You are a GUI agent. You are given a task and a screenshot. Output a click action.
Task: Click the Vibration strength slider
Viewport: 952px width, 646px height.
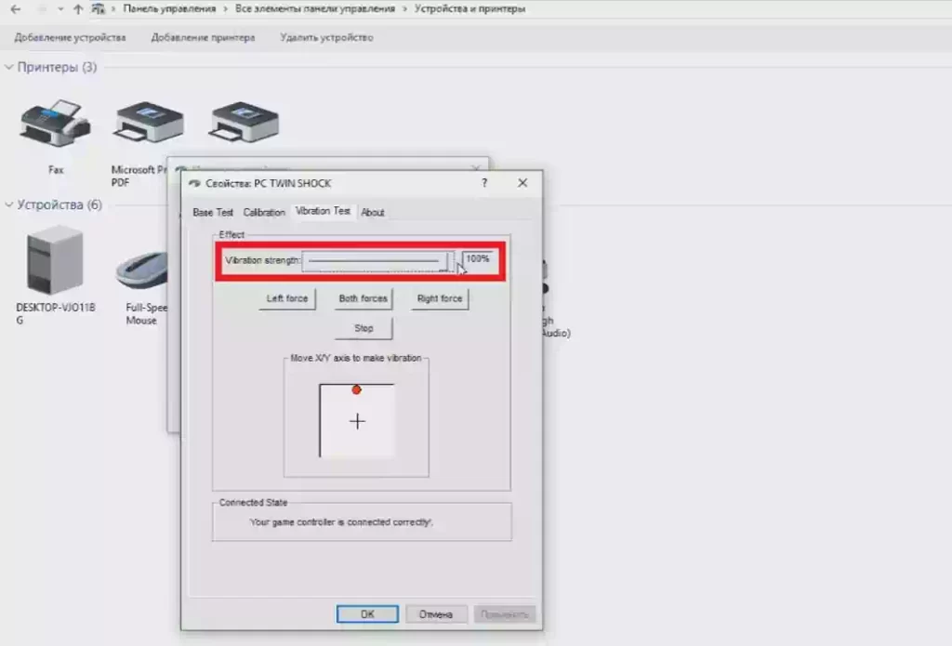[377, 261]
